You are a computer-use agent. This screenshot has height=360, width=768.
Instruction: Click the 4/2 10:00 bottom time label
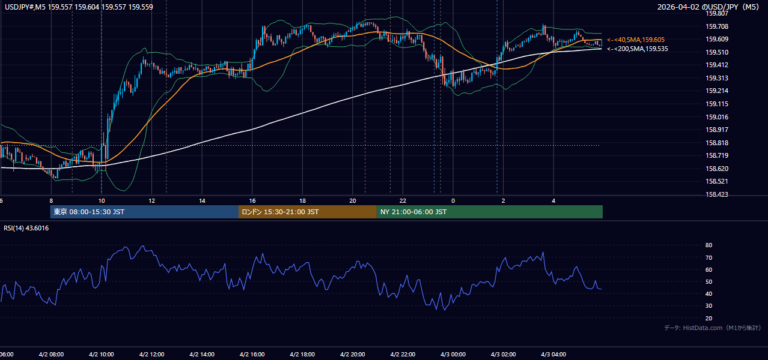pos(102,355)
